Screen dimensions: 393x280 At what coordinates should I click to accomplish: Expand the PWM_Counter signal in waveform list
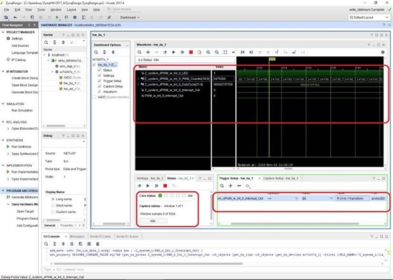[138, 79]
